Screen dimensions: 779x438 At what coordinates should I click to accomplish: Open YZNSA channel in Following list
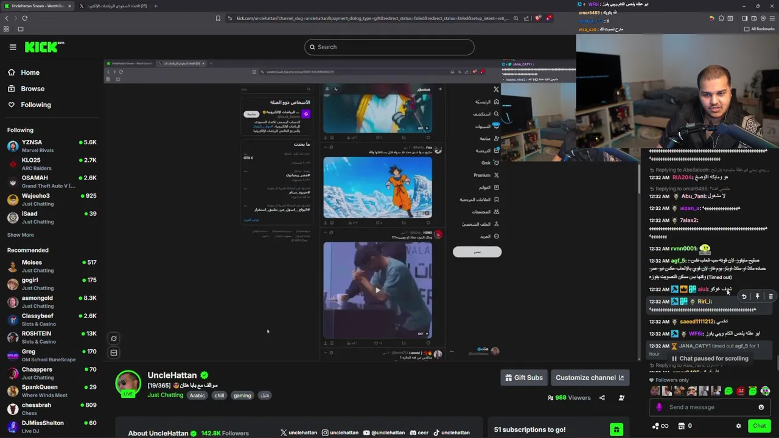click(52, 146)
